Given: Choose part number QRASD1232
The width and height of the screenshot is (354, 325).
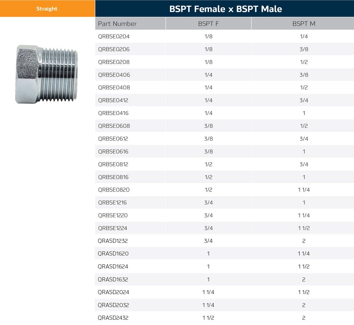Looking at the screenshot, I should click(x=113, y=241).
